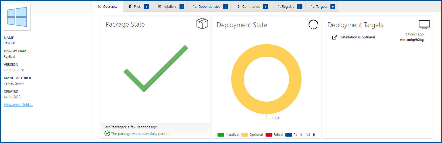Screen dimensions: 442x143
Task: Click the Deployment Targets monitor icon
Action: pyautogui.click(x=424, y=25)
